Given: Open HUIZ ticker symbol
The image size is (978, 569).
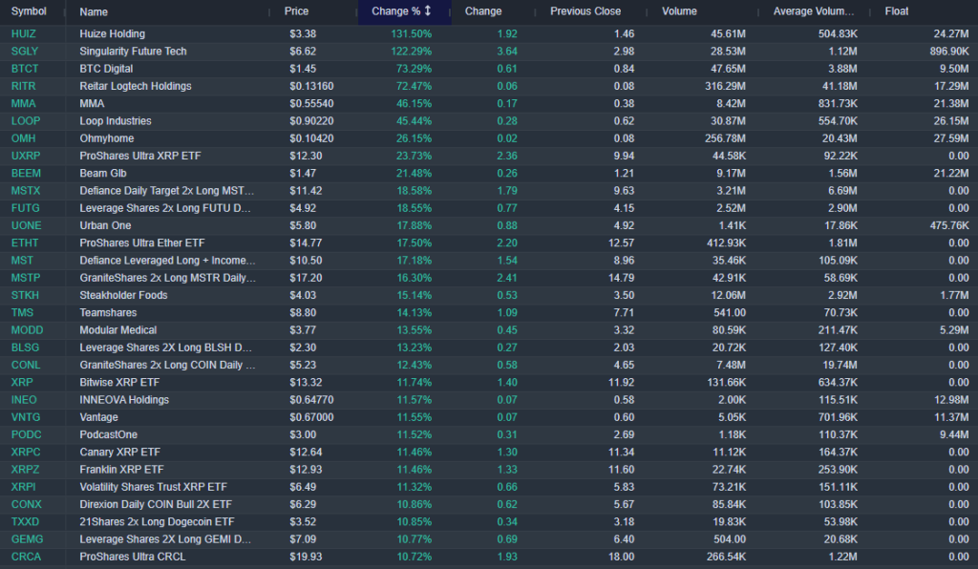Looking at the screenshot, I should [24, 33].
